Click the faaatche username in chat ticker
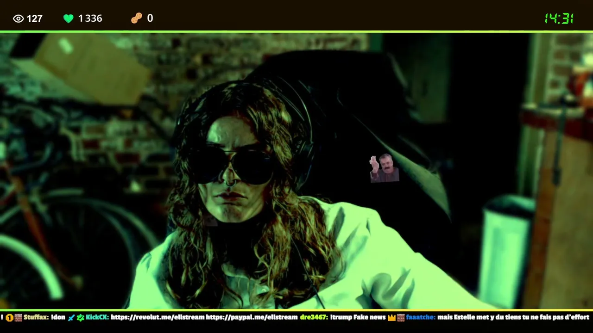593x333 pixels. coord(421,317)
